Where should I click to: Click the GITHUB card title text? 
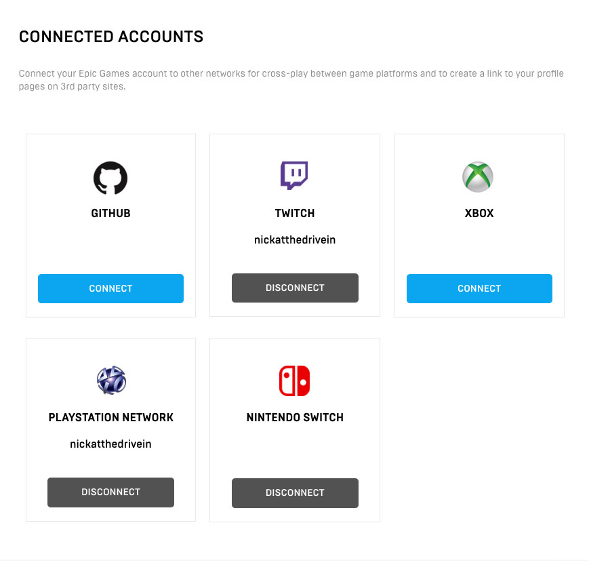coord(110,213)
